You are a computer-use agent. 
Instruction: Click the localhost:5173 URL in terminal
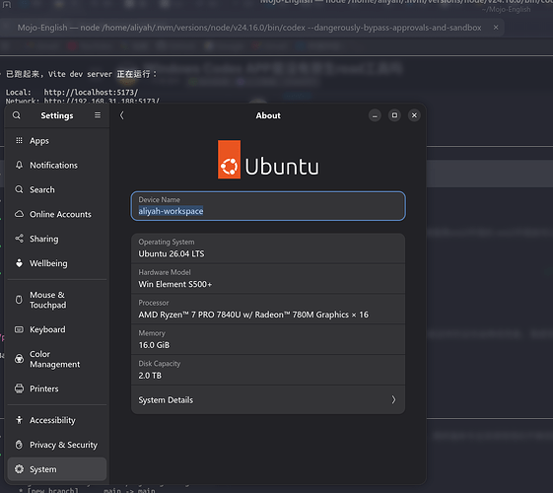(91, 93)
